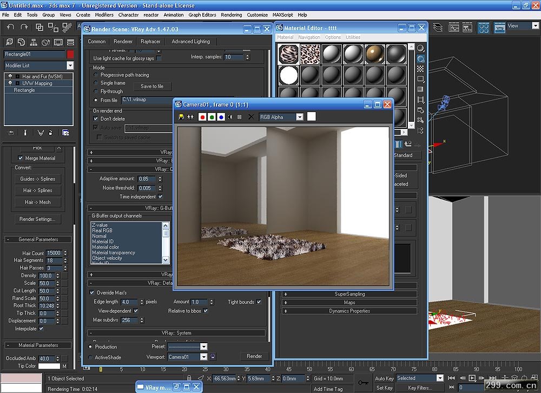Open the Layer Manager from main toolbar

coord(438,27)
